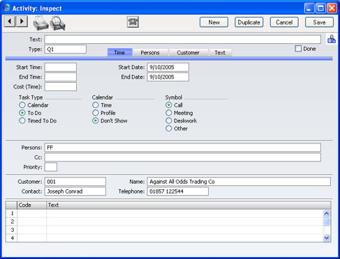Click the Telephone field 01857 122544
Screen dimensions: 340x259
pos(177,191)
